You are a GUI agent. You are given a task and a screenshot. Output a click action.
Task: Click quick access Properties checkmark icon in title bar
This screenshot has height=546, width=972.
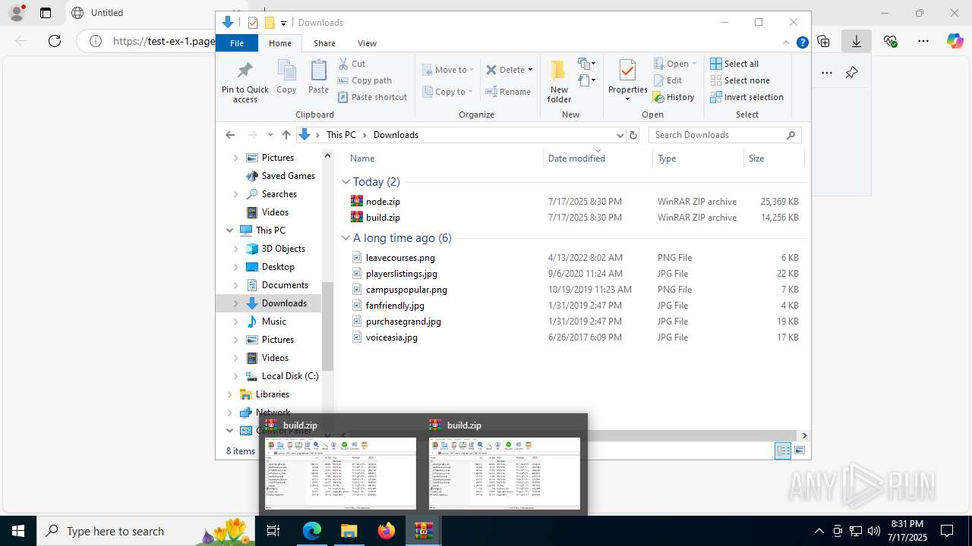point(253,23)
